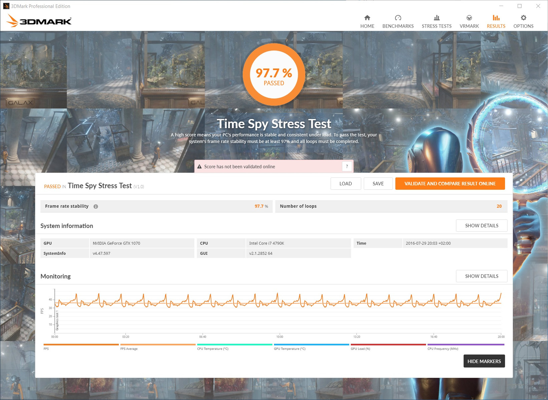This screenshot has width=548, height=400.
Task: Click the Options gear icon
Action: (523, 18)
